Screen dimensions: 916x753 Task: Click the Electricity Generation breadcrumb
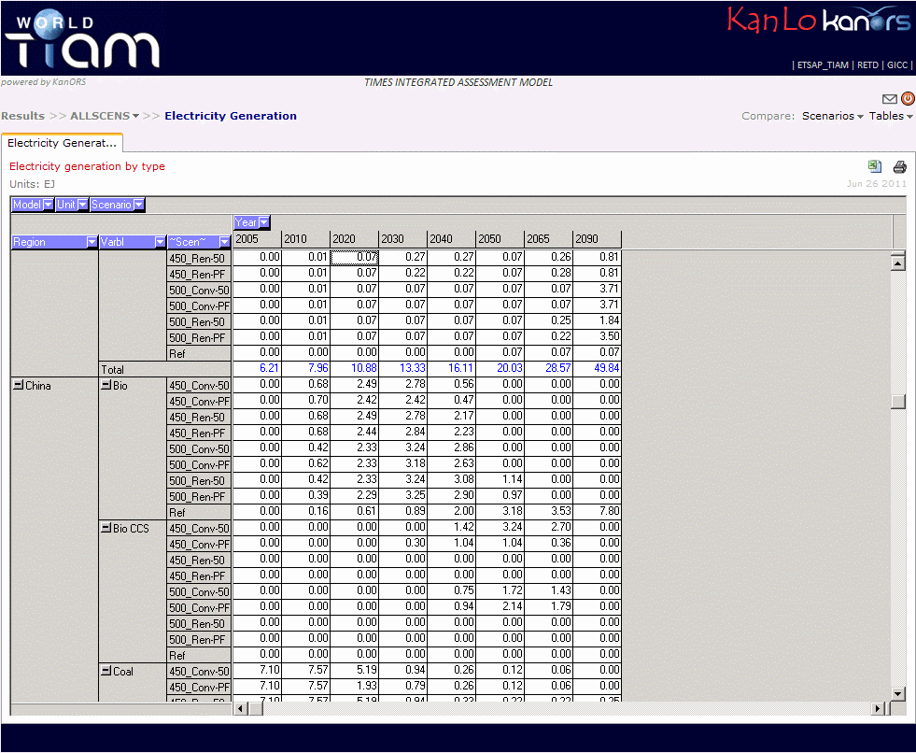coord(231,116)
